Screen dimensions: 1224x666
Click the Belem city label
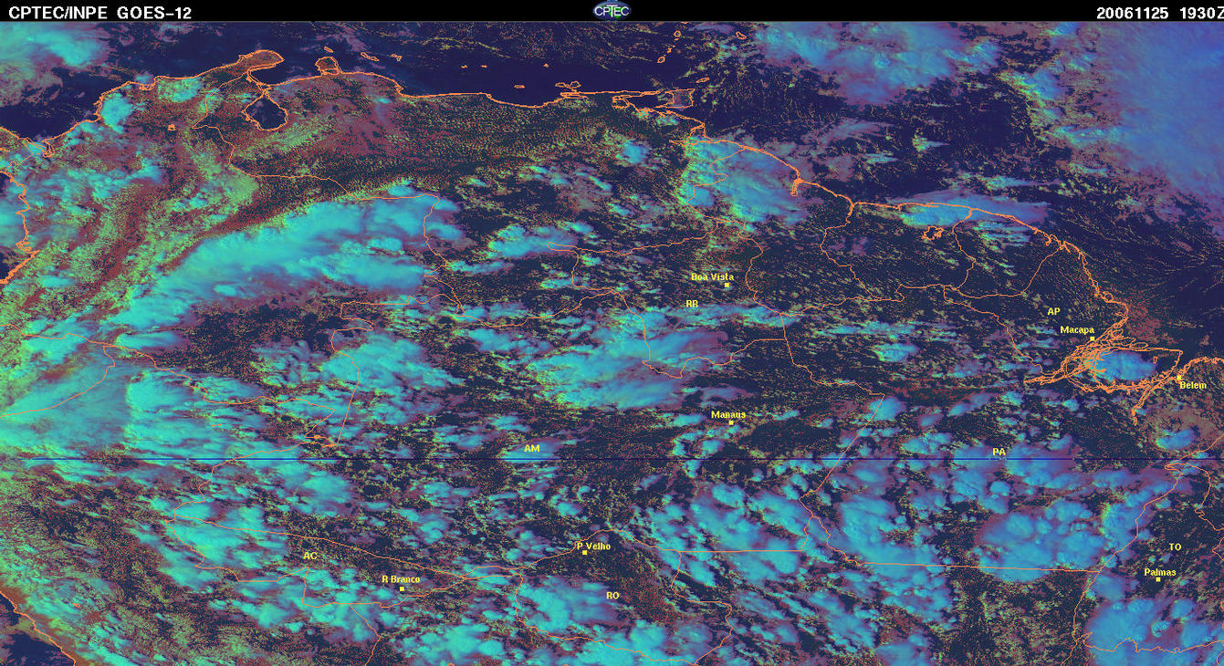pos(1193,385)
